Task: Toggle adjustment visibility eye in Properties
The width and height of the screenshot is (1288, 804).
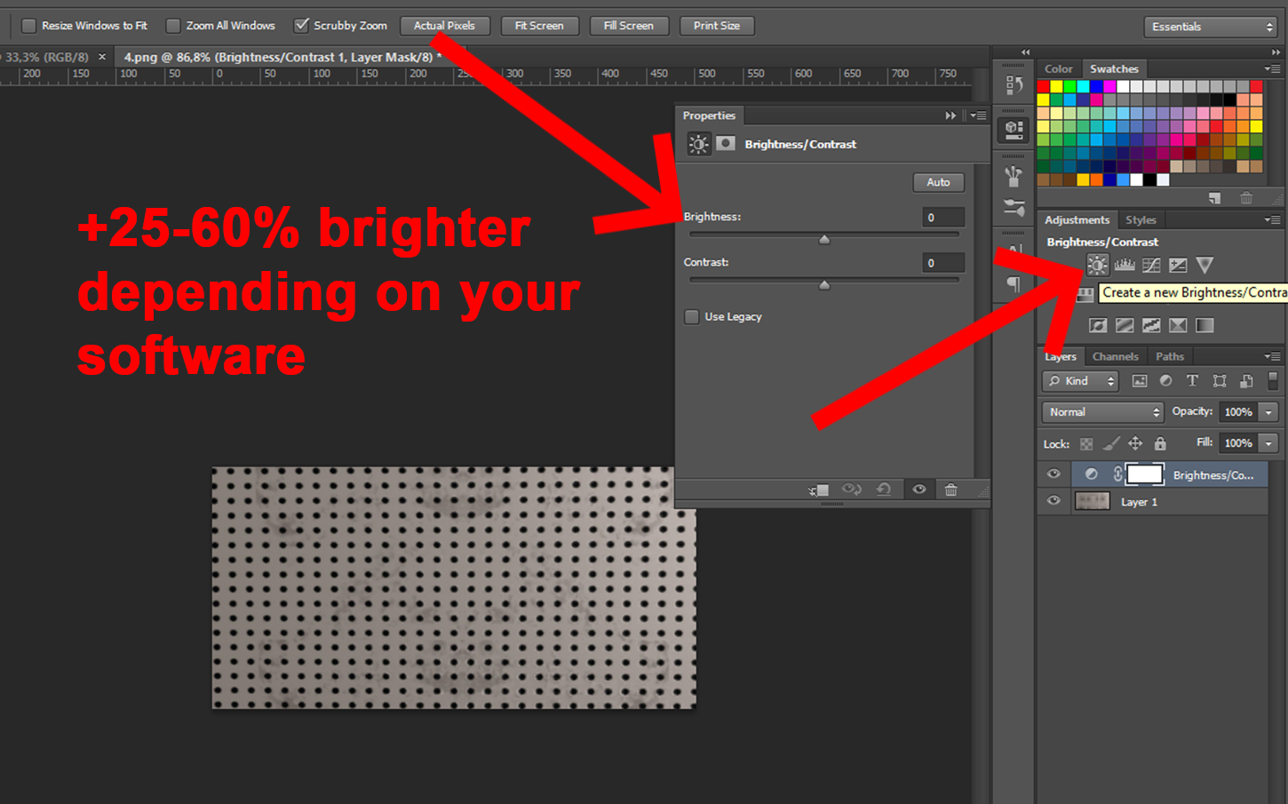Action: pos(919,490)
